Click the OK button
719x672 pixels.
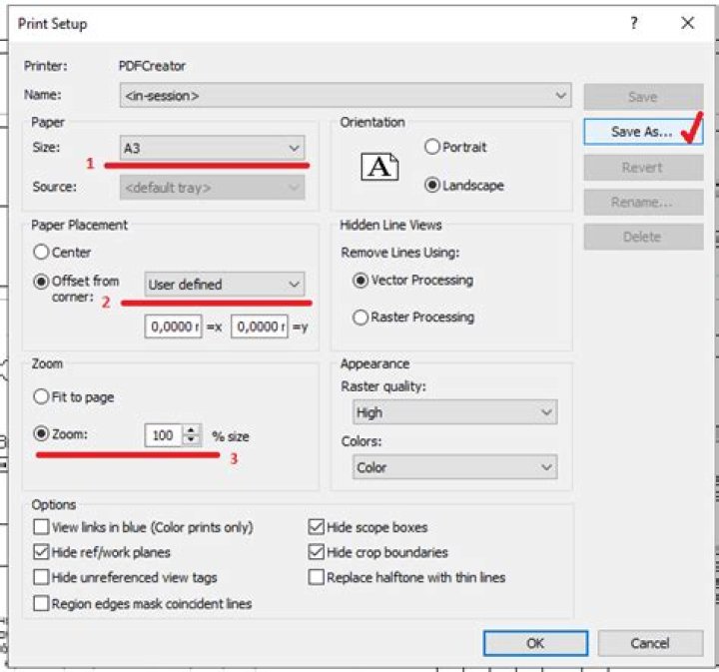535,643
